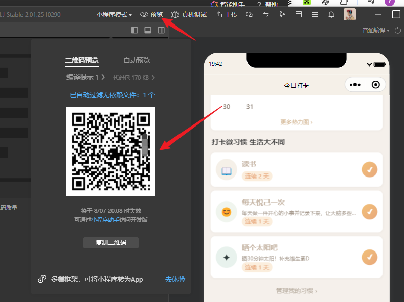Click the double-arrow switch icon in the toolbar
The height and width of the screenshot is (302, 404).
coord(266,15)
